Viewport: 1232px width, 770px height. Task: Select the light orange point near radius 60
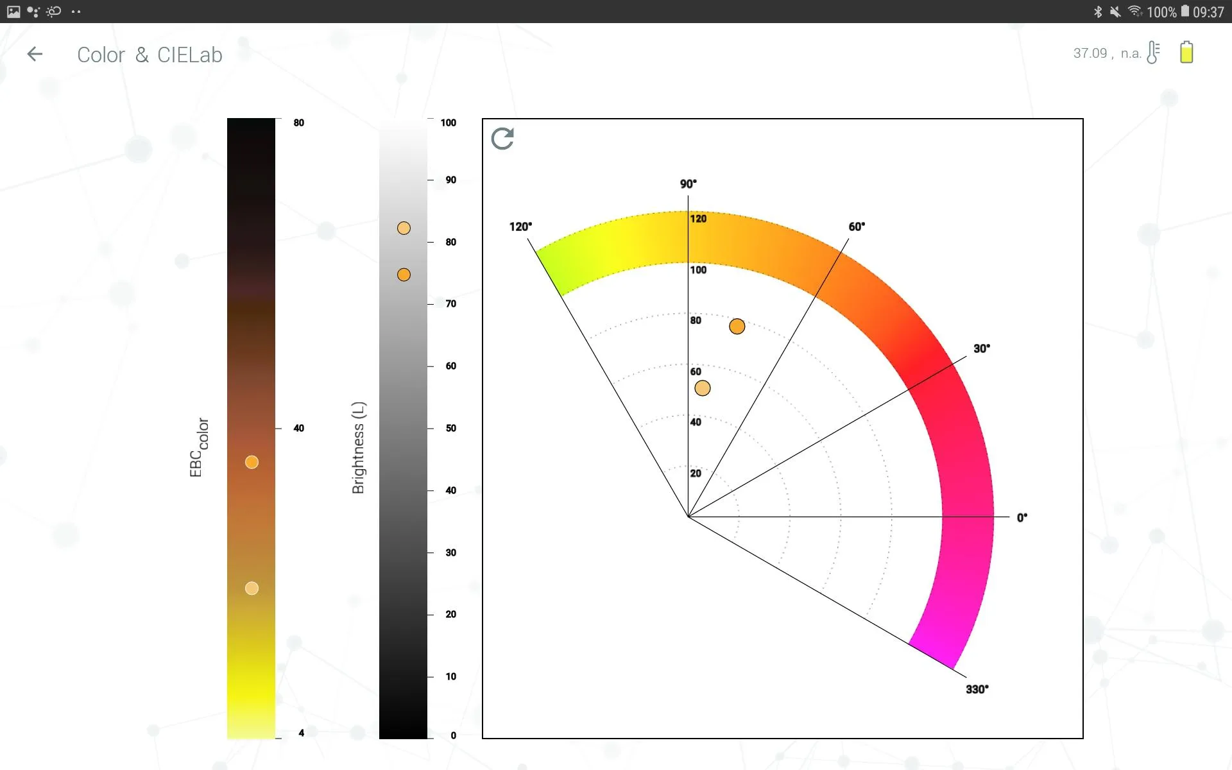click(703, 388)
